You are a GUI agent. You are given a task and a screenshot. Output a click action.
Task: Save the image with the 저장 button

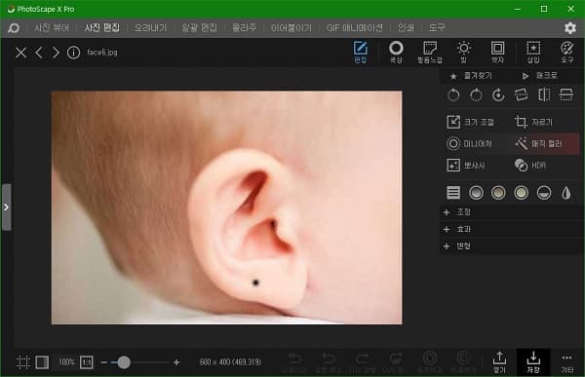(533, 362)
